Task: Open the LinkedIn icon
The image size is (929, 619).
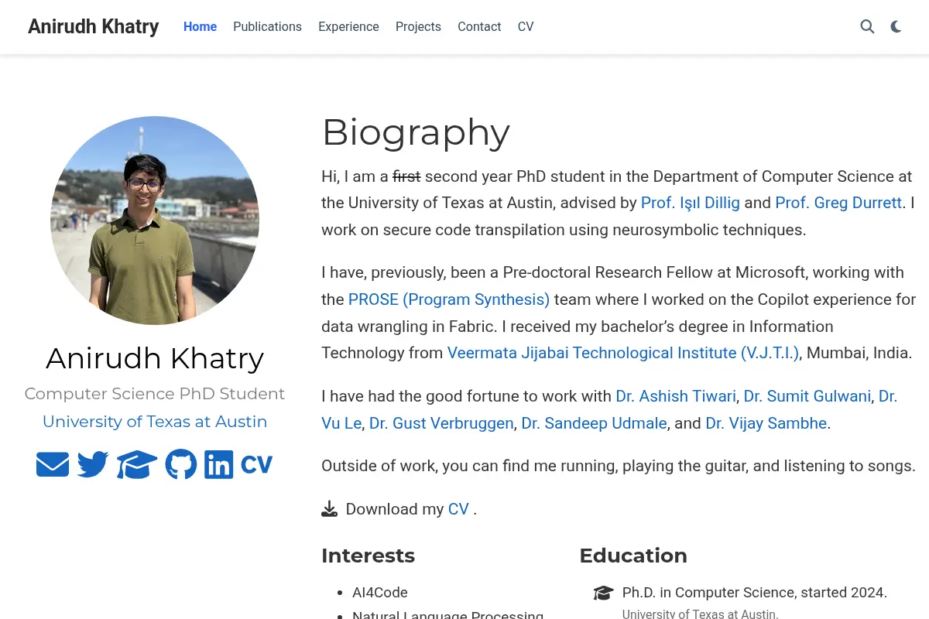Action: (x=219, y=464)
